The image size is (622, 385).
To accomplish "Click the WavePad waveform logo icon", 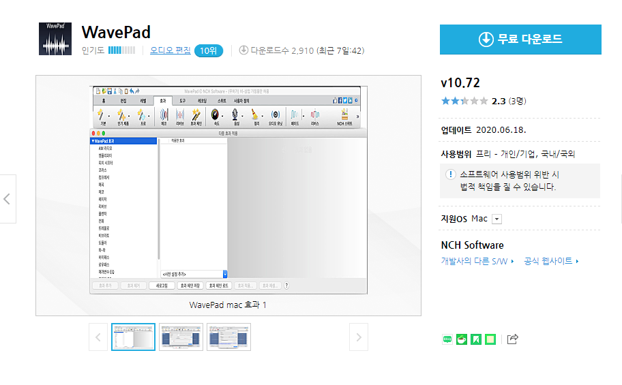I will tap(55, 39).
